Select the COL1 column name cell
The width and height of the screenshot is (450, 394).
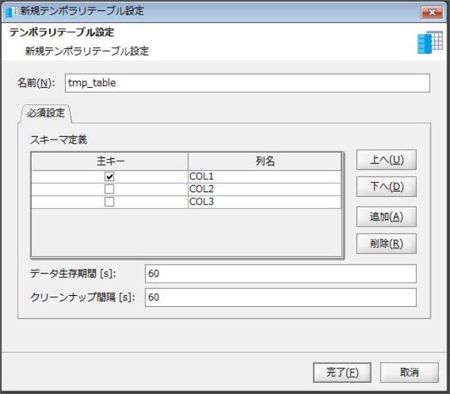(264, 176)
